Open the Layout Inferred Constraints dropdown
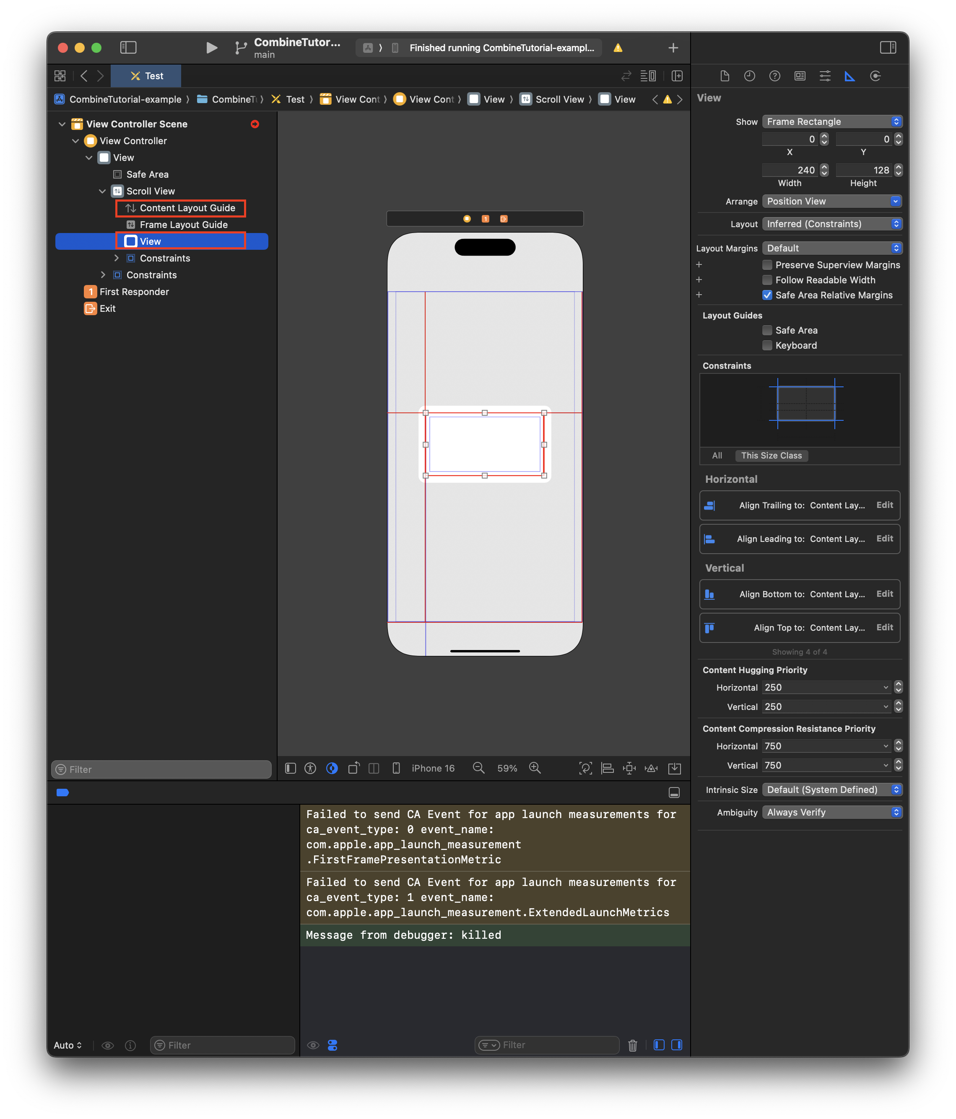Screen dimensions: 956x1119 coord(832,223)
